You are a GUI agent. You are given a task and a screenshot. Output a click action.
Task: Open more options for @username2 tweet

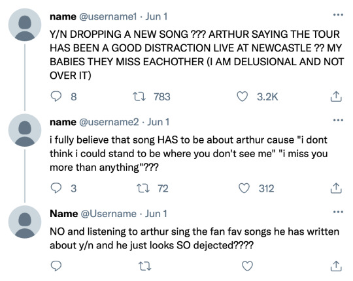click(338, 120)
